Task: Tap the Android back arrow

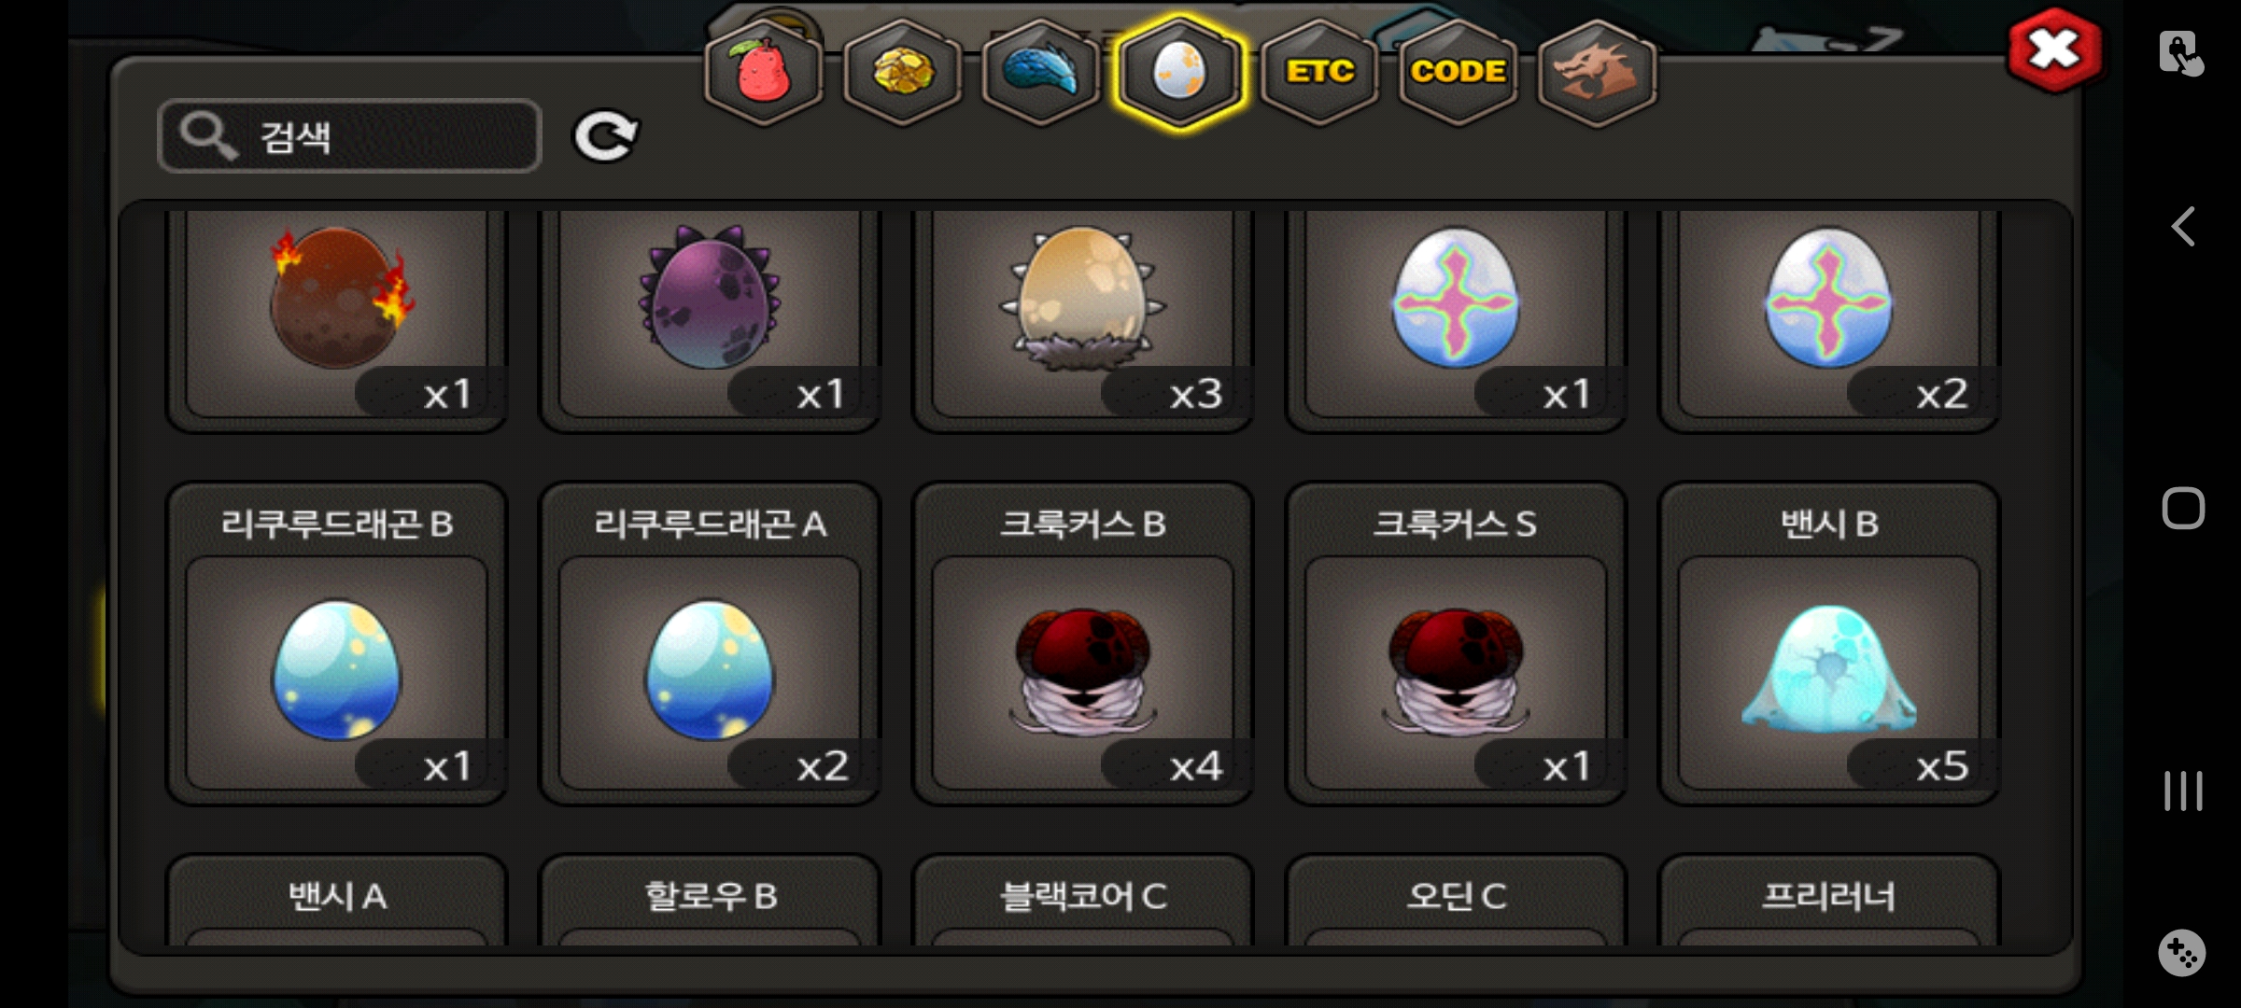Action: point(2183,227)
